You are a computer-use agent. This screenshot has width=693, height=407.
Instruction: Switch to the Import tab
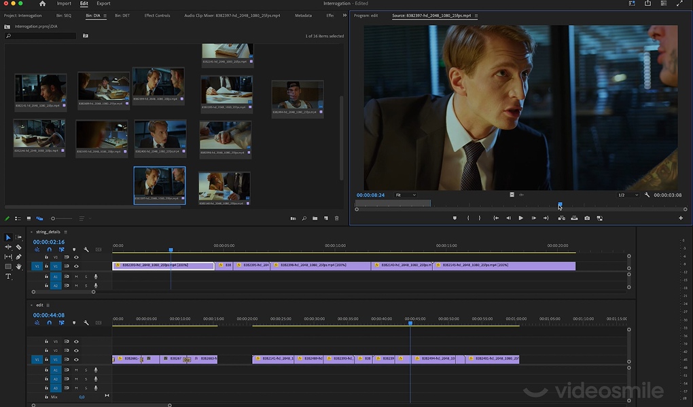[64, 3]
